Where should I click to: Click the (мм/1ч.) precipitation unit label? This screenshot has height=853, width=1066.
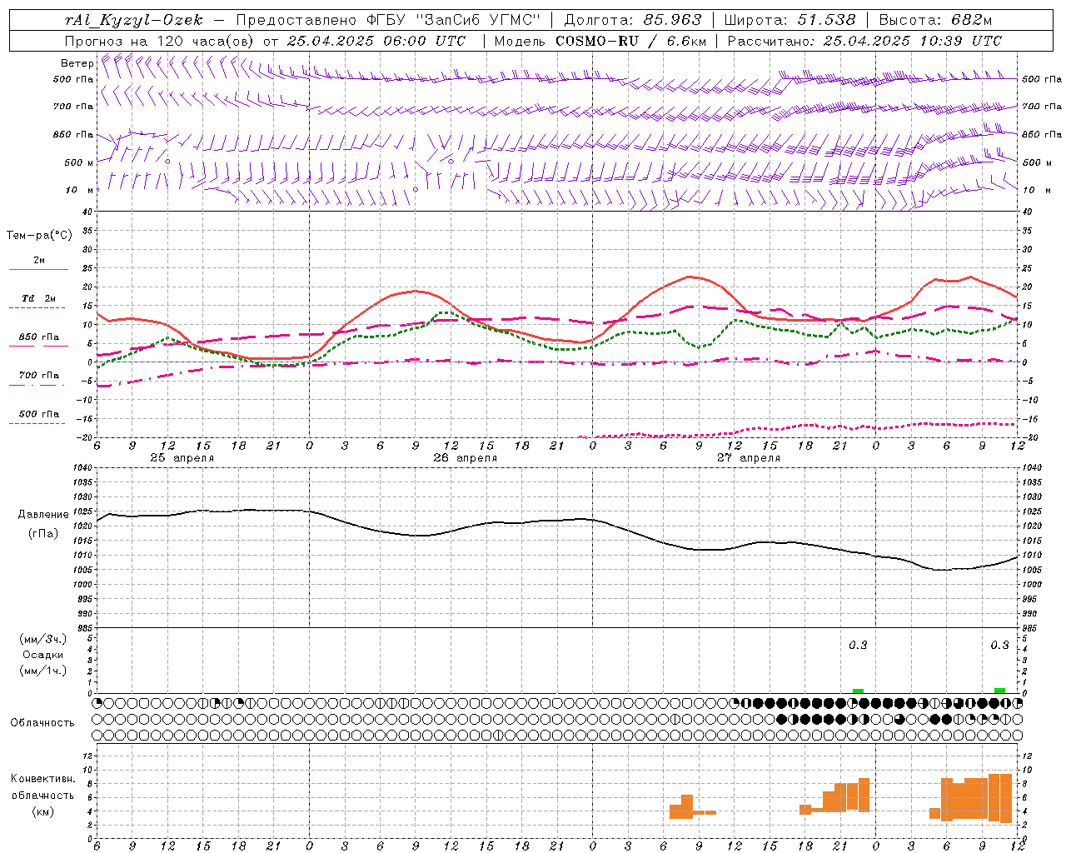coord(43,671)
